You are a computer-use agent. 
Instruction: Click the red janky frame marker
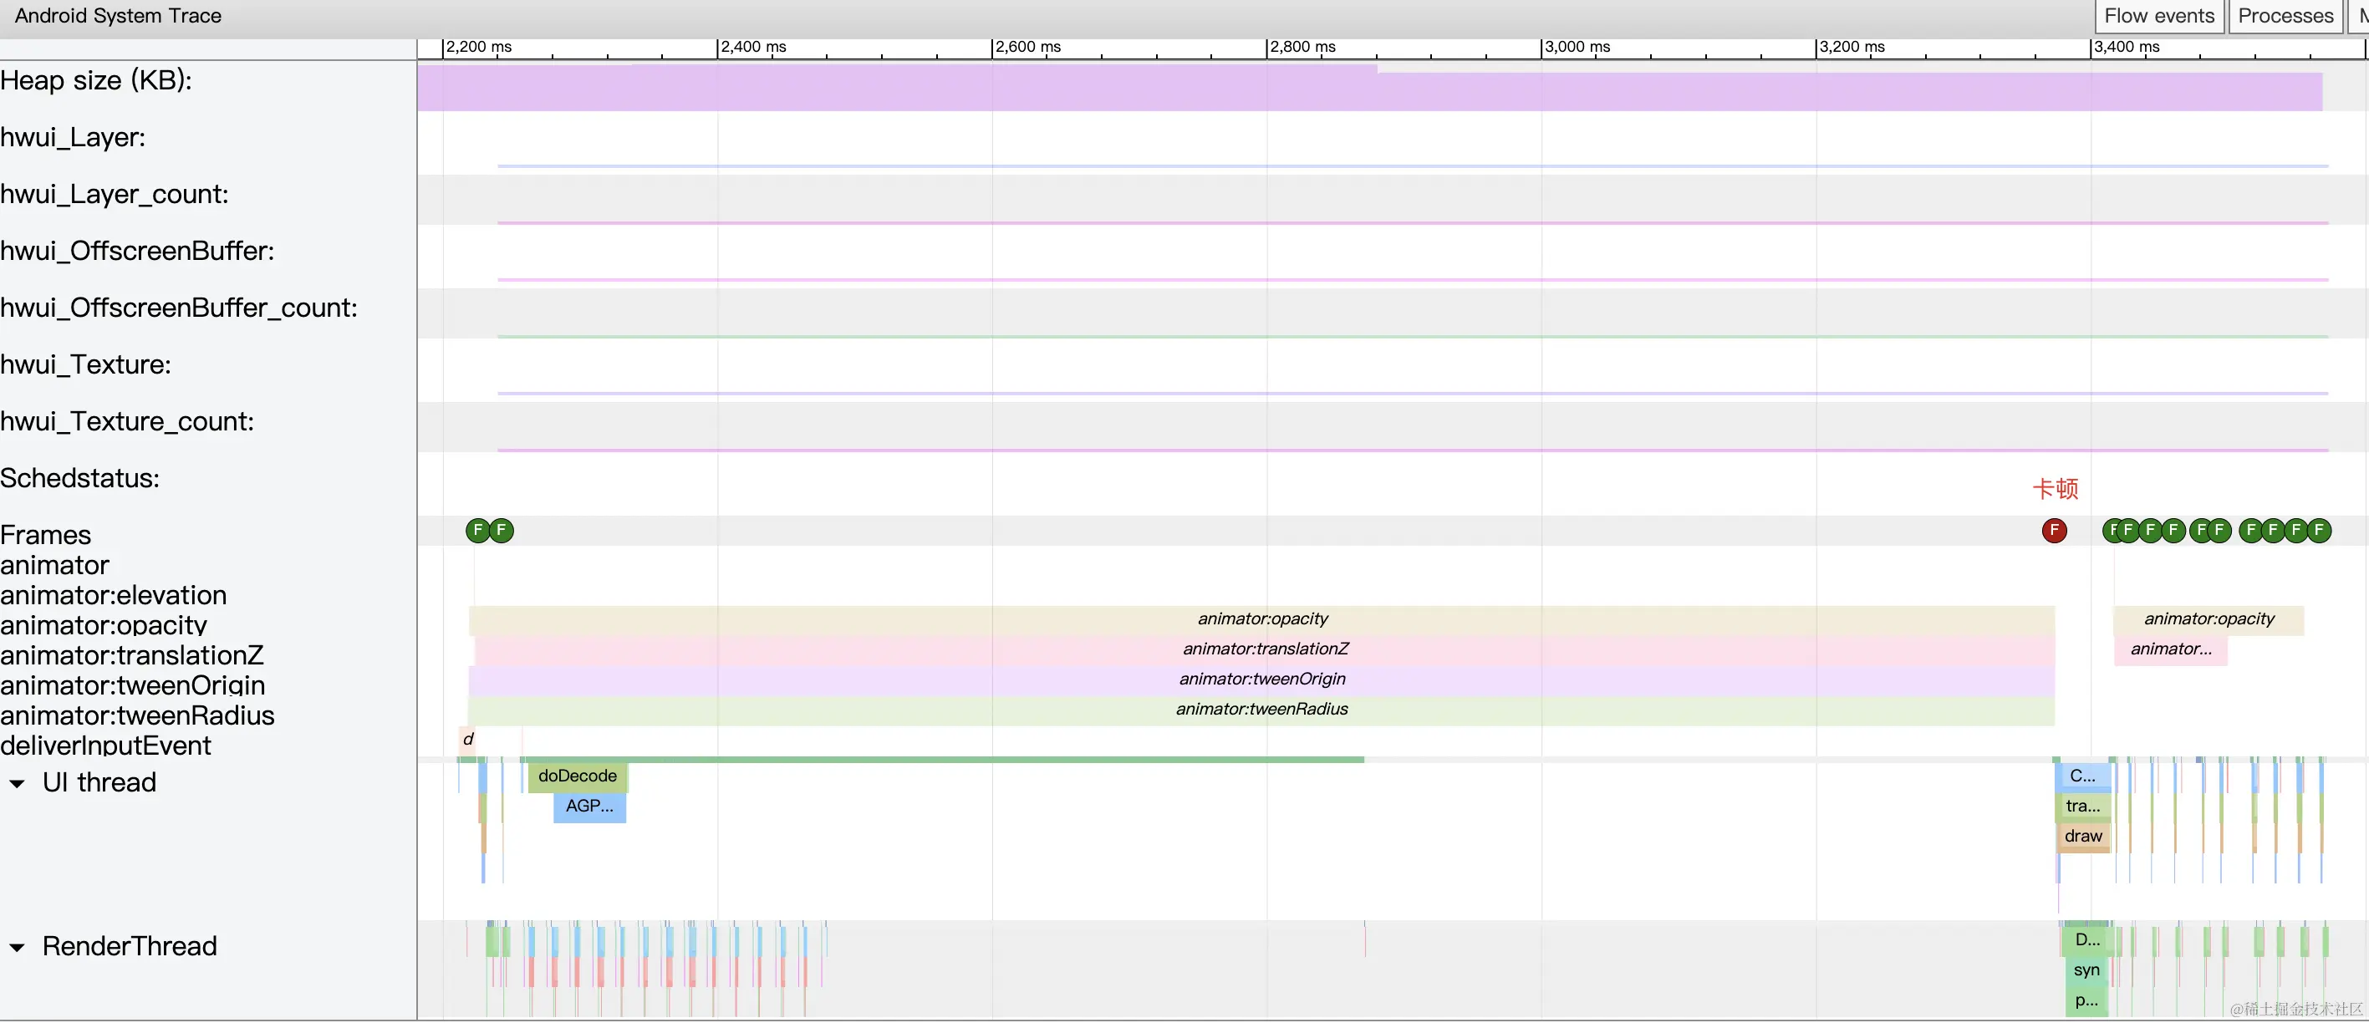click(2054, 531)
